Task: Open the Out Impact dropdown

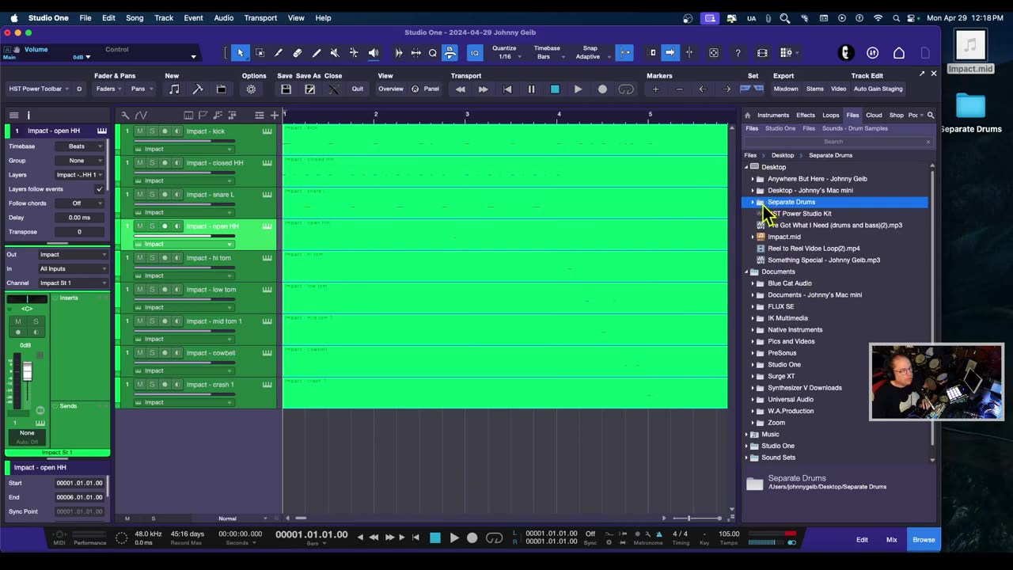Action: pyautogui.click(x=73, y=255)
